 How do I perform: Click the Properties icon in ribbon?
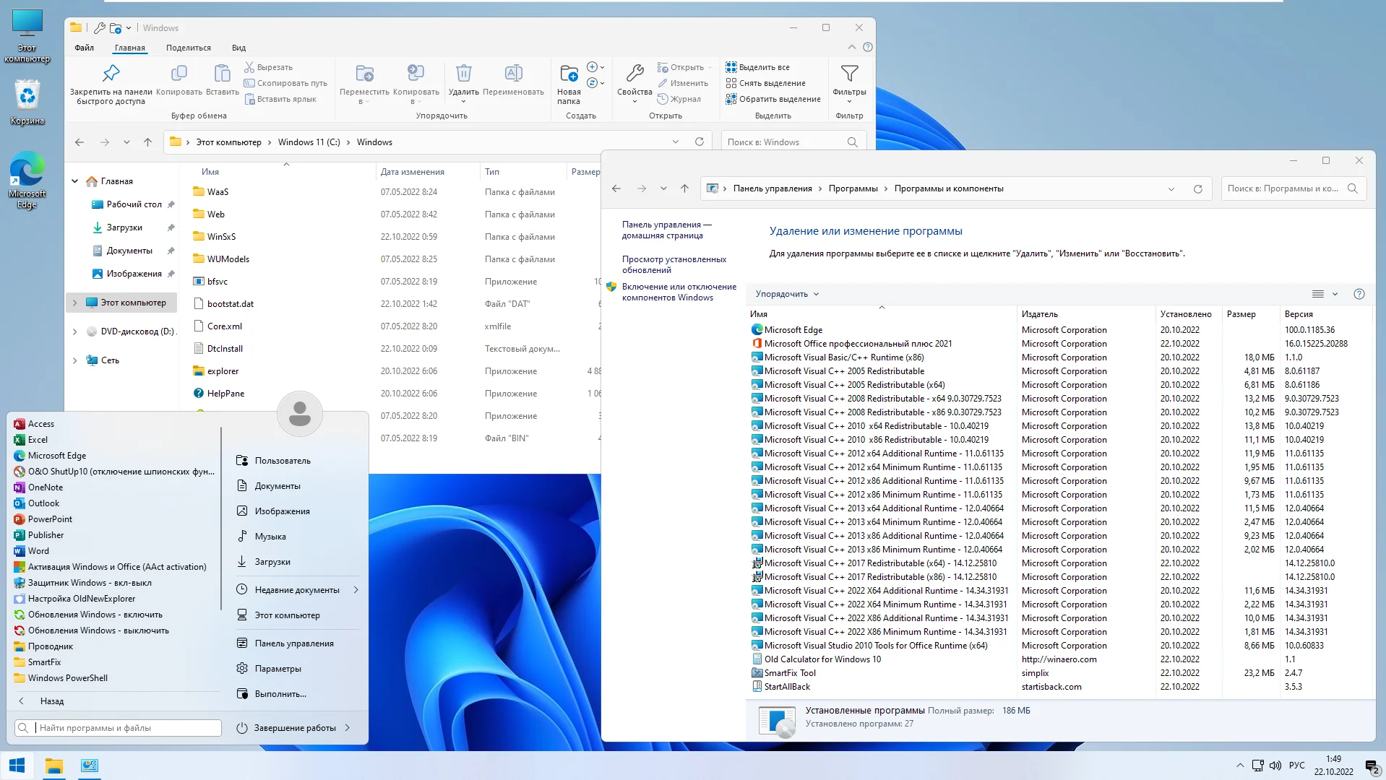click(634, 74)
